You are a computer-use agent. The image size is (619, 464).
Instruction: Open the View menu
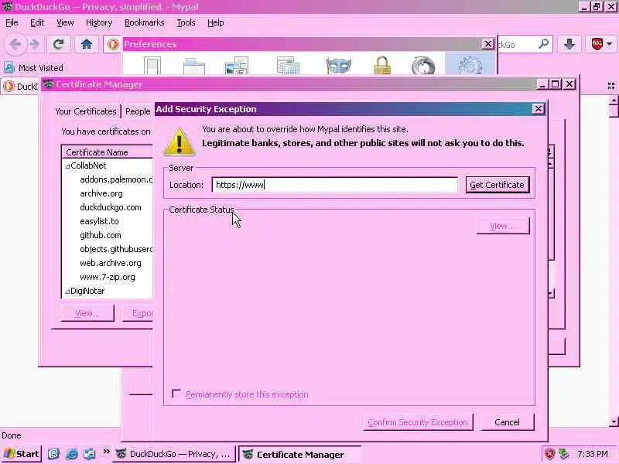click(x=65, y=23)
